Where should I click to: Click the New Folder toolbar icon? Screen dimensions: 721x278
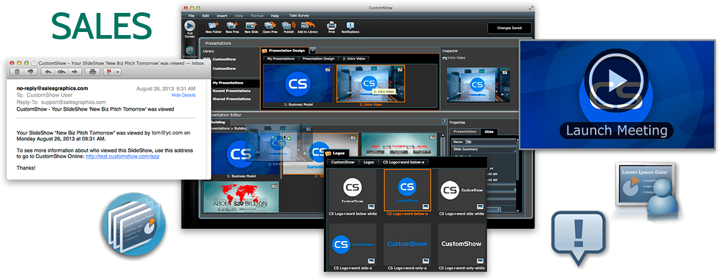[212, 25]
